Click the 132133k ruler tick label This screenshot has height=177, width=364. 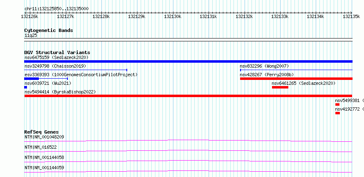coord(280,16)
